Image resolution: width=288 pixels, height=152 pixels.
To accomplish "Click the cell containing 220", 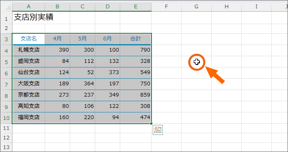I will [83, 118].
